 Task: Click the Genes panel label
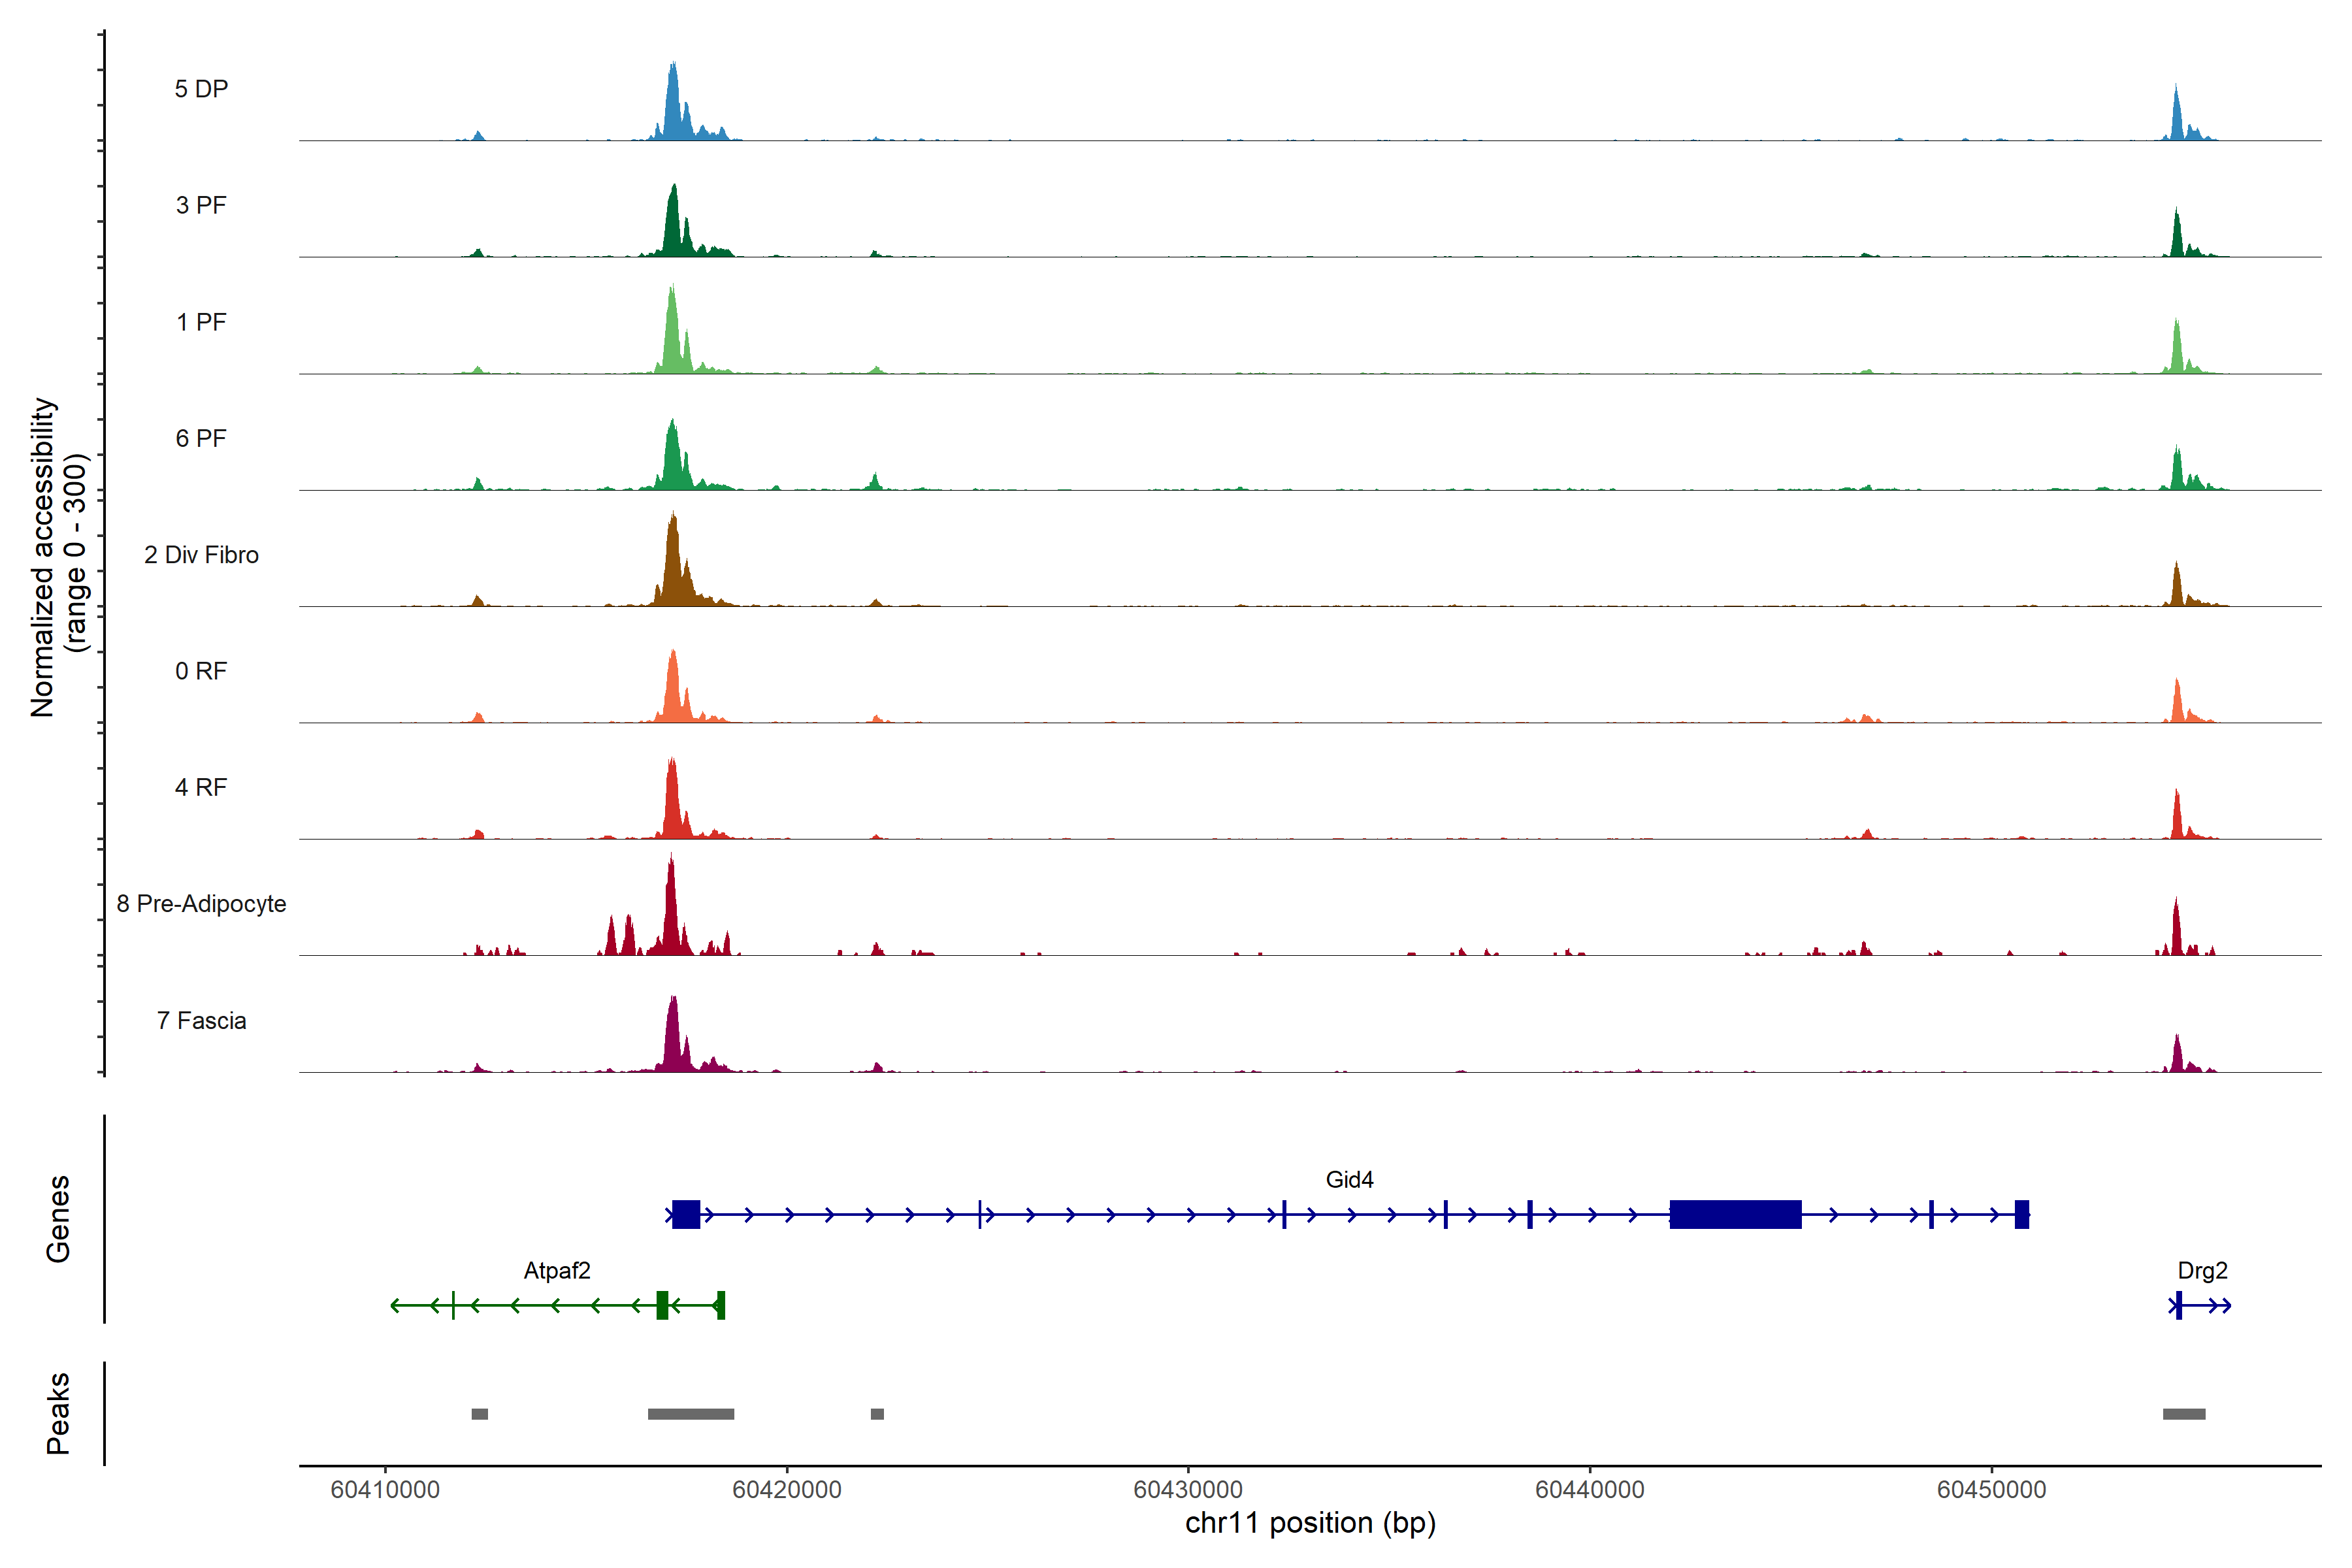point(58,1219)
